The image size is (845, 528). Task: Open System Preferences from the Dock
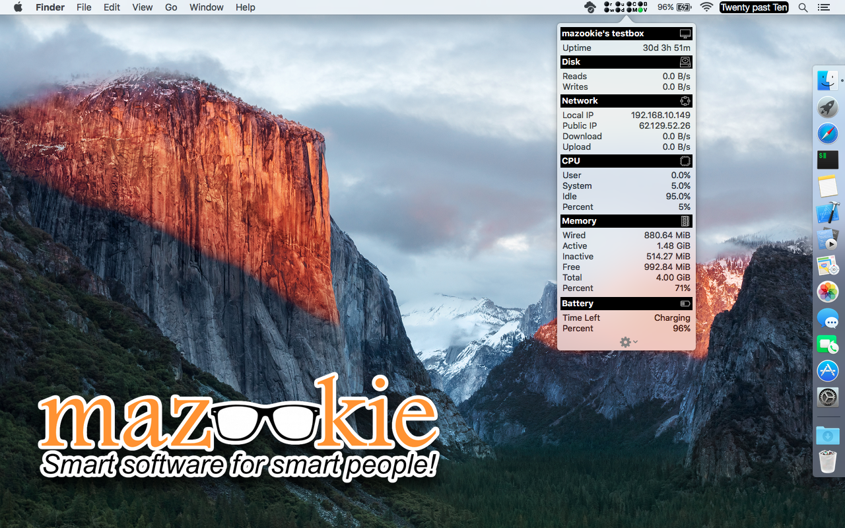coord(827,397)
